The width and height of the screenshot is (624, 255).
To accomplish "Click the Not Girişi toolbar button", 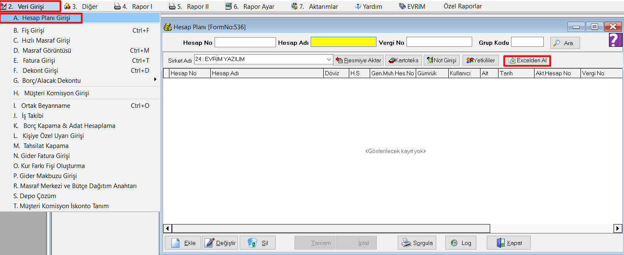I will 441,61.
